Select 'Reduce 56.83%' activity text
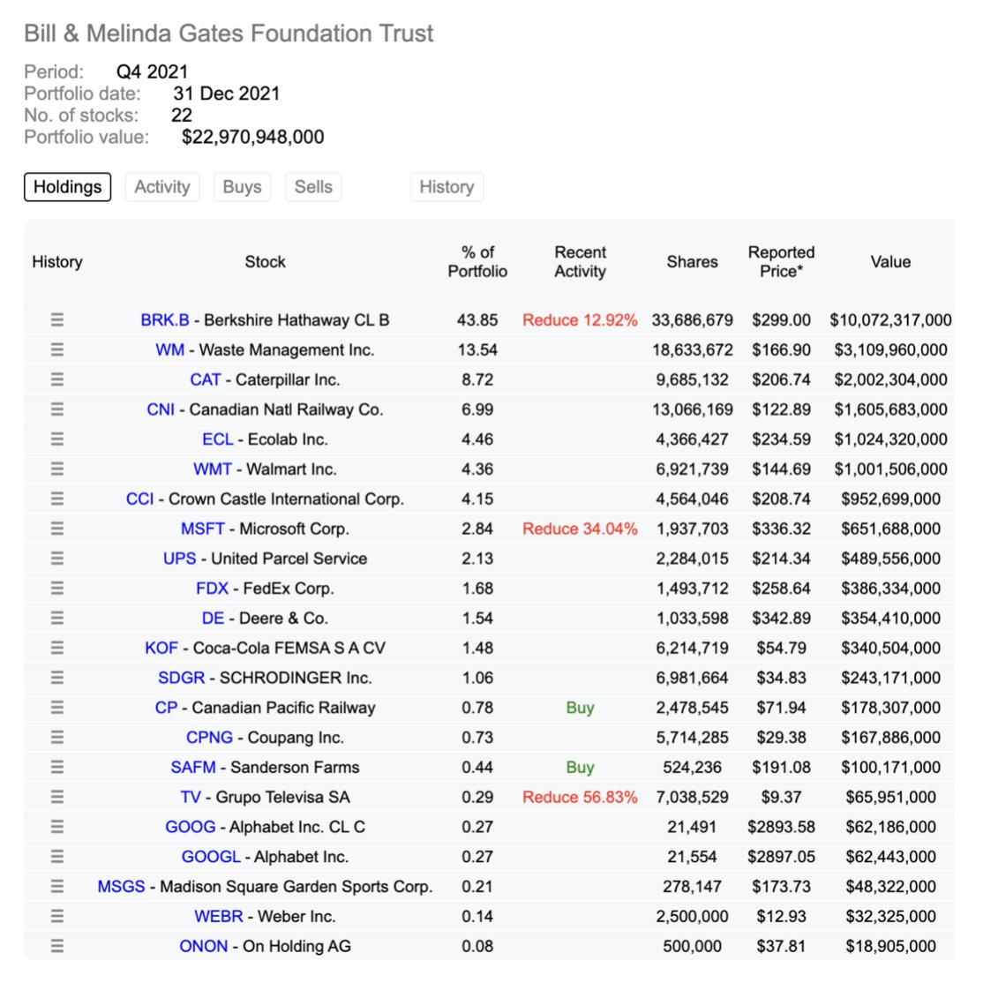Image resolution: width=983 pixels, height=983 pixels. [x=580, y=797]
